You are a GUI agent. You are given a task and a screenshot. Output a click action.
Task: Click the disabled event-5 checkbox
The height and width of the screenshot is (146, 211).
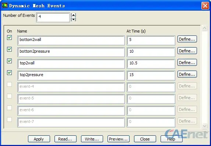point(9,96)
